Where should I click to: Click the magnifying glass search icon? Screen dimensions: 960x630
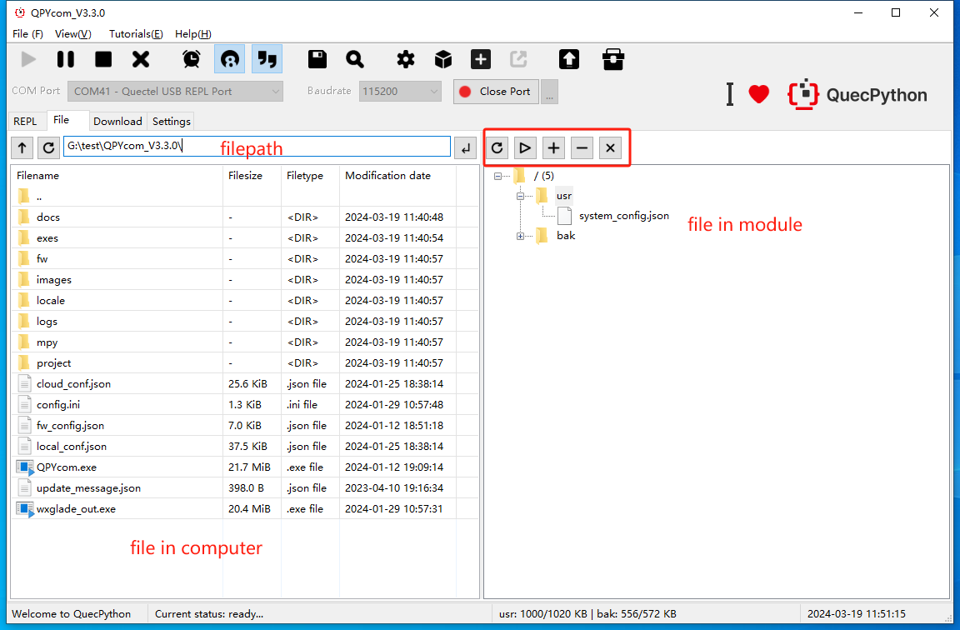pyautogui.click(x=355, y=59)
